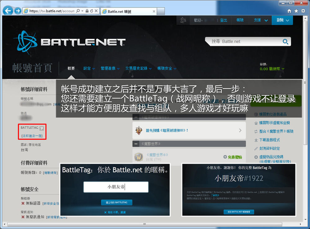This screenshot has height=229, width=310.
Task: Click the browser home icon
Action: tap(289, 11)
